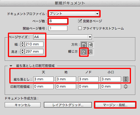Click the 新規ドキュメント dialog title
Screen dimensions: 140x115
point(70,3)
